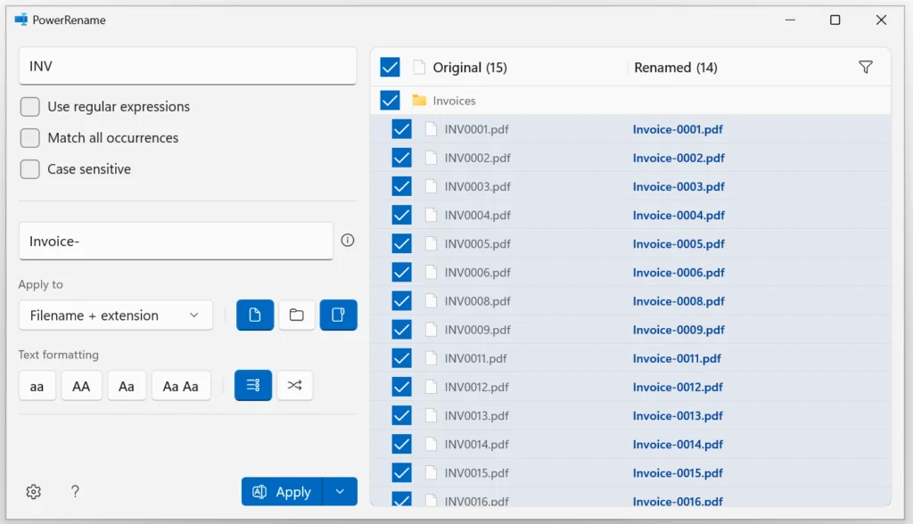The height and width of the screenshot is (524, 913).
Task: Toggle the Enumerate items button
Action: 253,386
